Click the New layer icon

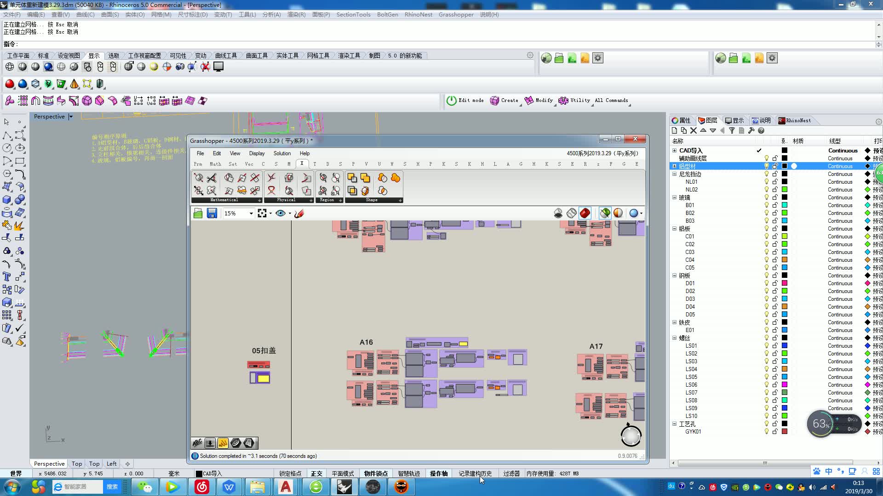tap(674, 130)
